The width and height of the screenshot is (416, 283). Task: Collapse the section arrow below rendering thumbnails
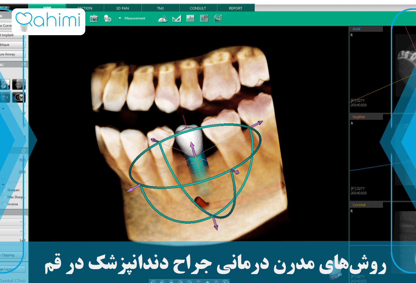[x=3, y=108]
